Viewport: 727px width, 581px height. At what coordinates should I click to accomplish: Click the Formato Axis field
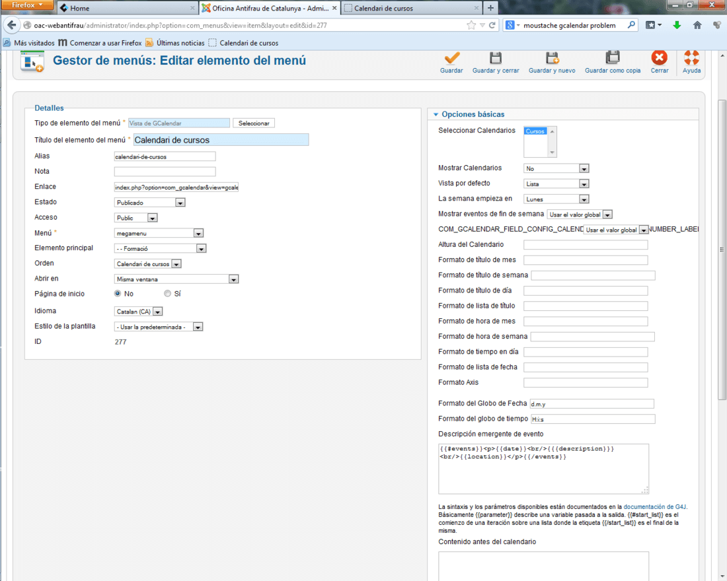(x=586, y=383)
